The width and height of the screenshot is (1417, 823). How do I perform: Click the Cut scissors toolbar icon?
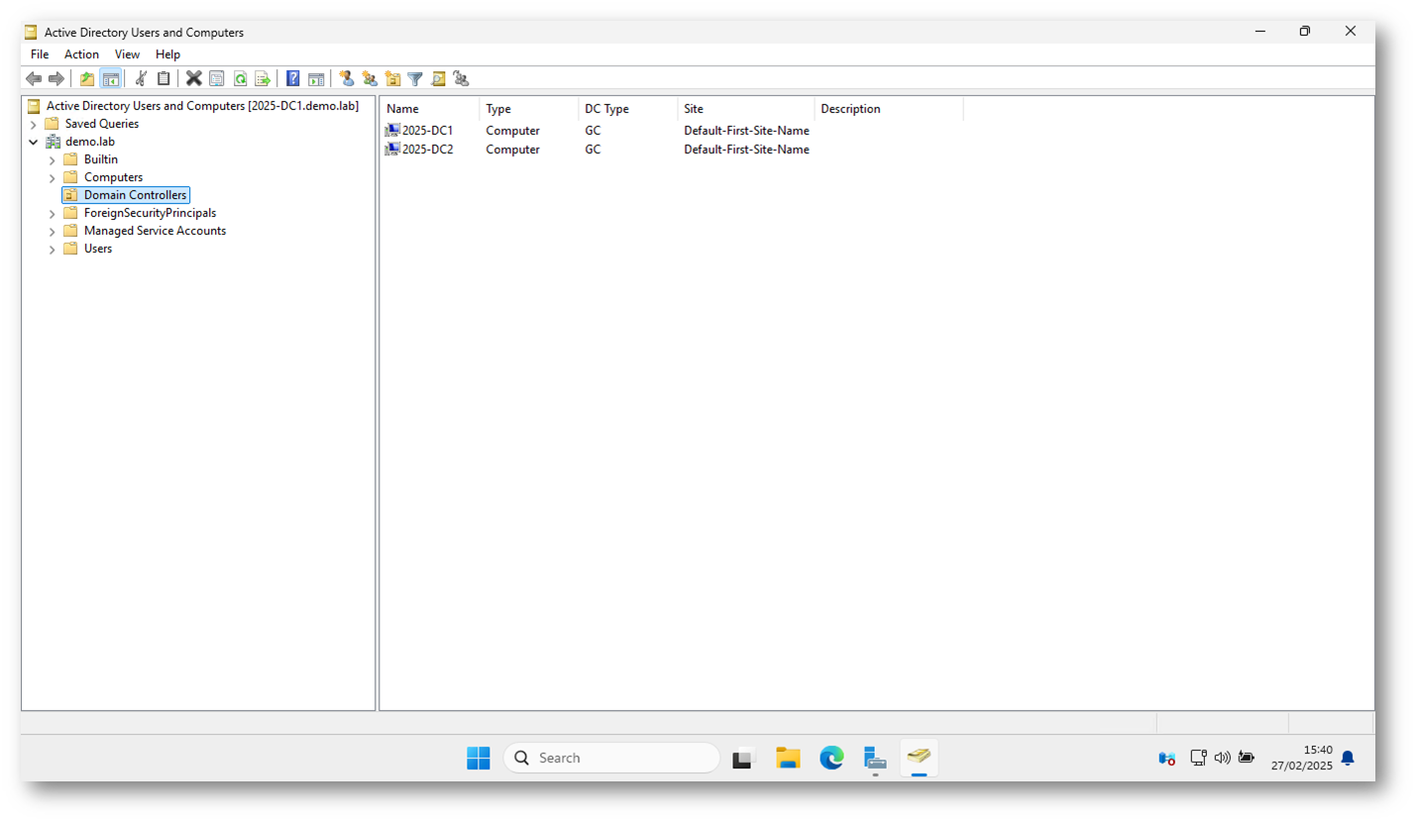(x=141, y=78)
